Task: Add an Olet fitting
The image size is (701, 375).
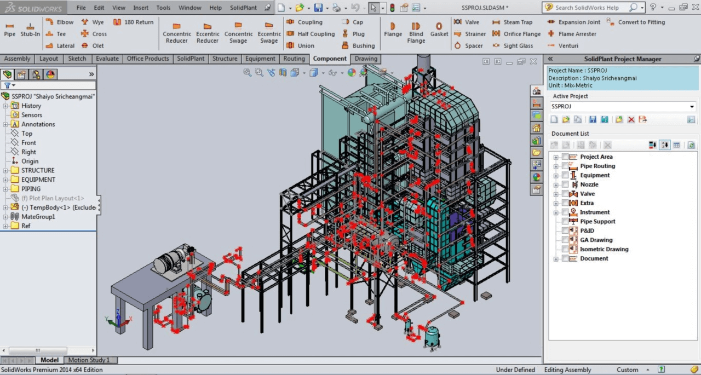Action: [x=93, y=46]
